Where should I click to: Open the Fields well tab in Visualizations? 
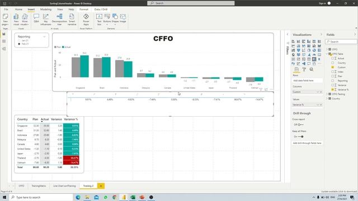coord(296,69)
